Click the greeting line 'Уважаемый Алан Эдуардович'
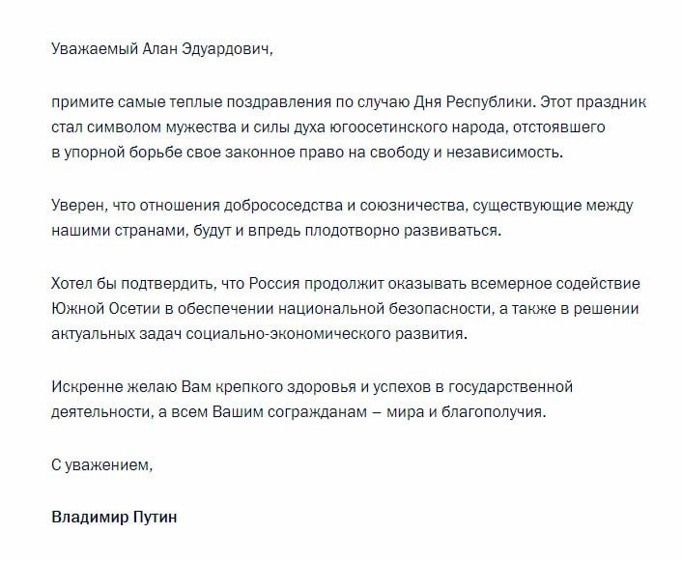Viewport: 682px width, 561px height. click(160, 49)
